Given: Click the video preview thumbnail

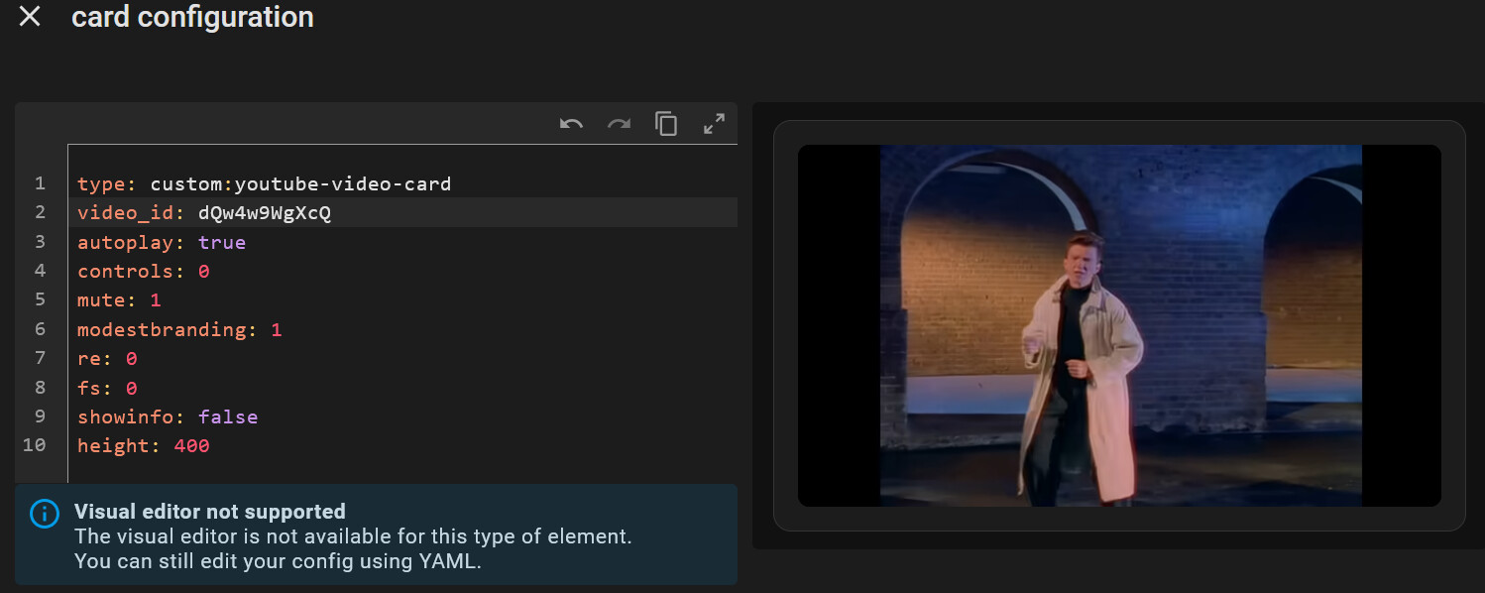Looking at the screenshot, I should pyautogui.click(x=1119, y=325).
